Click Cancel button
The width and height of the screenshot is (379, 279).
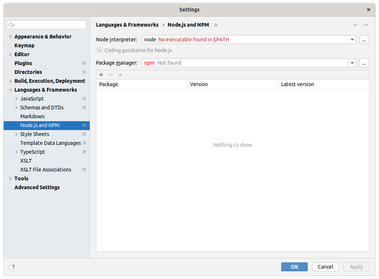(325, 267)
